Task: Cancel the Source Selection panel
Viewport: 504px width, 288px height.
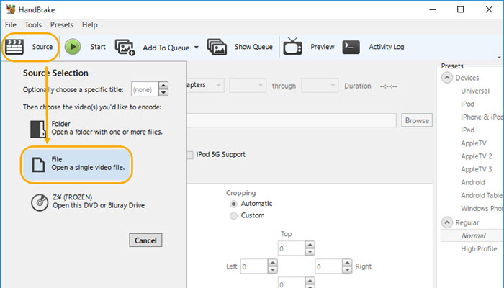Action: (x=145, y=240)
